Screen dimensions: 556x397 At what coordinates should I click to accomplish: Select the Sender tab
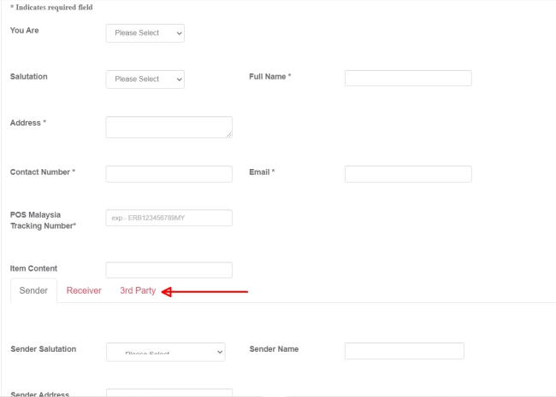[33, 290]
